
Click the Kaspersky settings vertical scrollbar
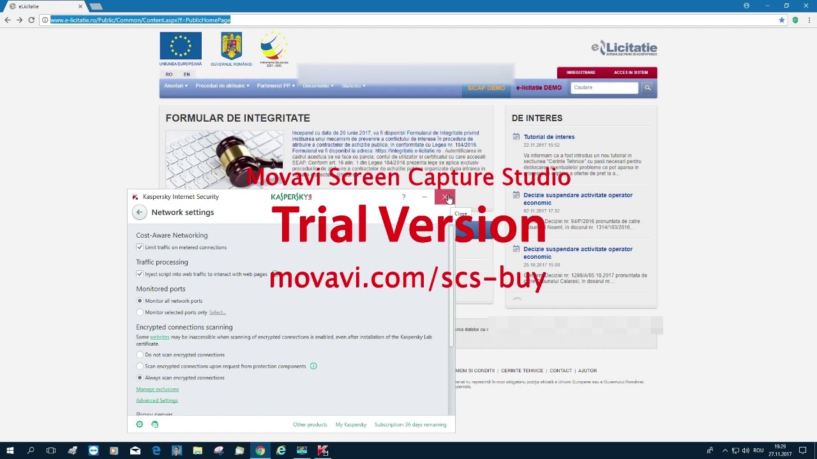click(x=452, y=286)
